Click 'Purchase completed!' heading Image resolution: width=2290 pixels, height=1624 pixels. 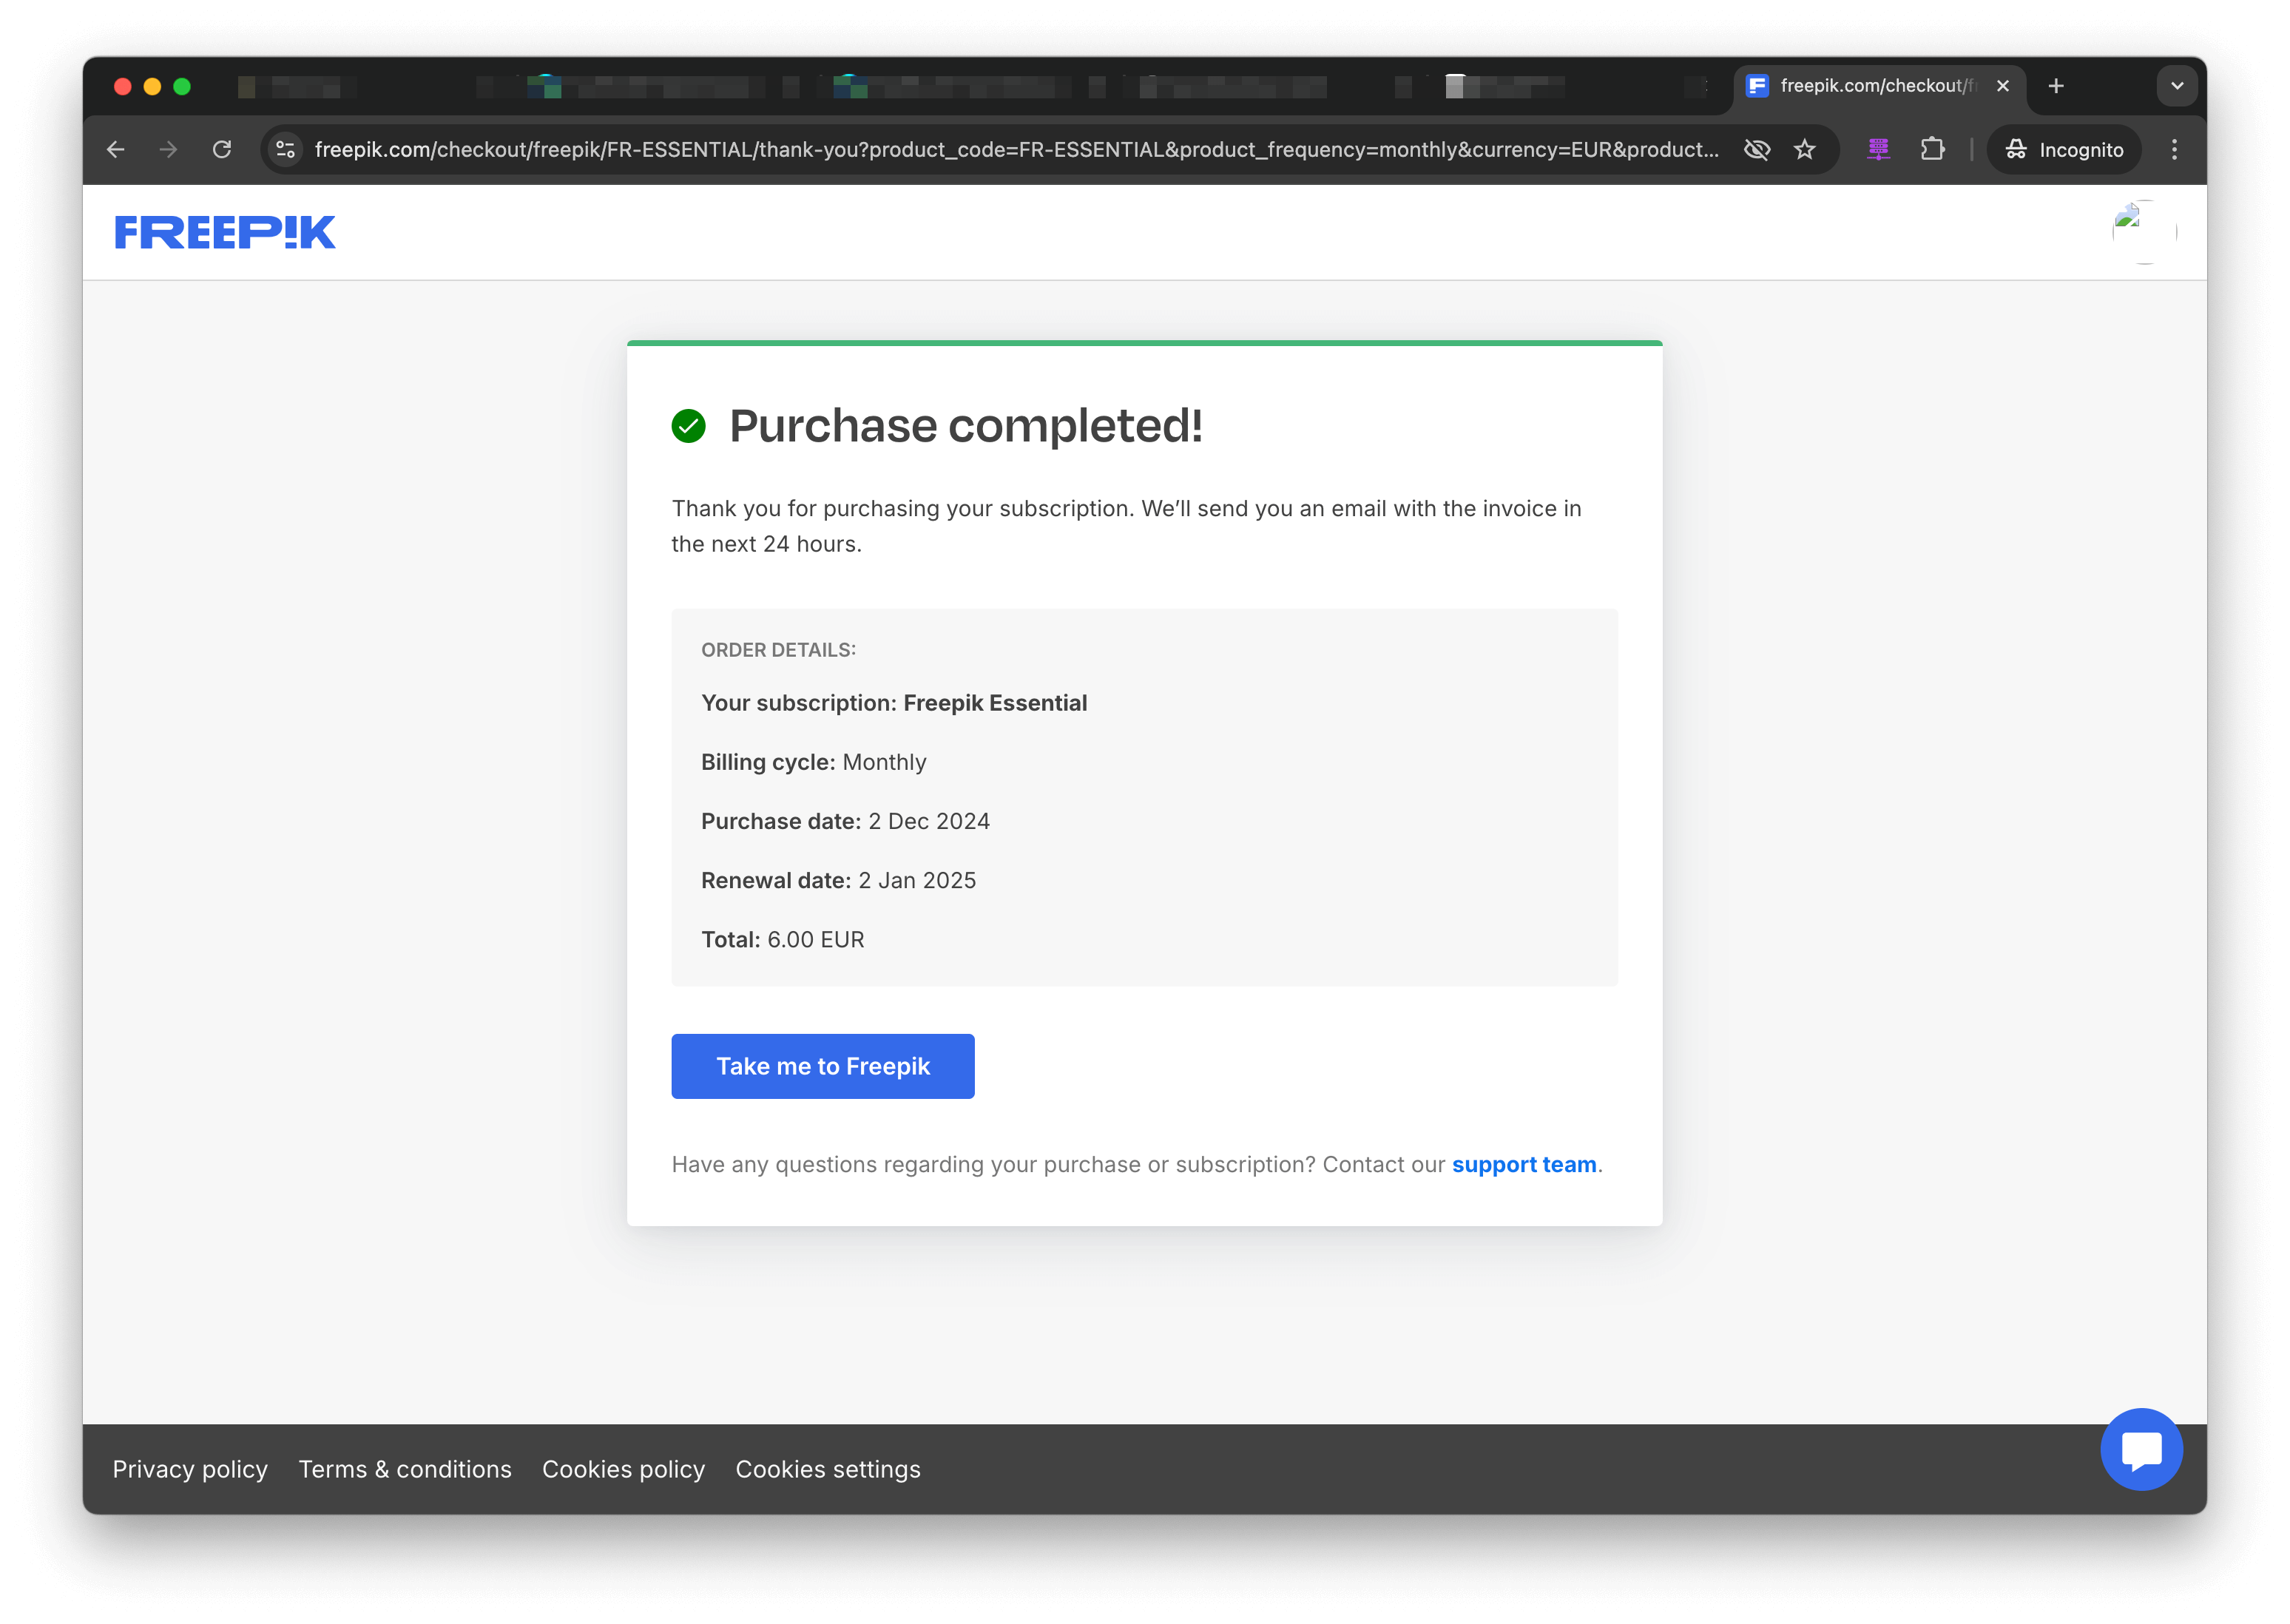pyautogui.click(x=966, y=426)
